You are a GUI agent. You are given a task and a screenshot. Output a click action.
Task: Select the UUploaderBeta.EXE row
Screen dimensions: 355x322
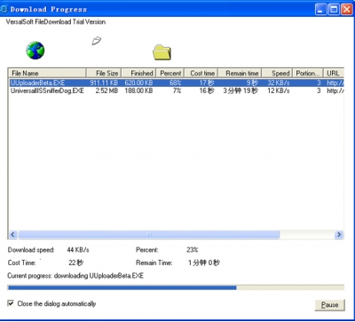point(177,82)
